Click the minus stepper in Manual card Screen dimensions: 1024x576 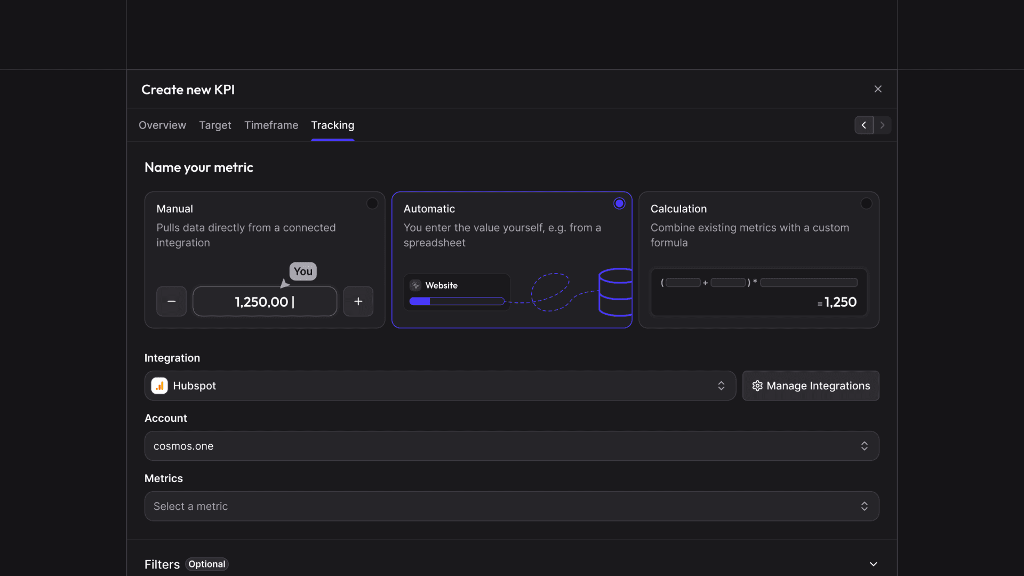pos(171,301)
